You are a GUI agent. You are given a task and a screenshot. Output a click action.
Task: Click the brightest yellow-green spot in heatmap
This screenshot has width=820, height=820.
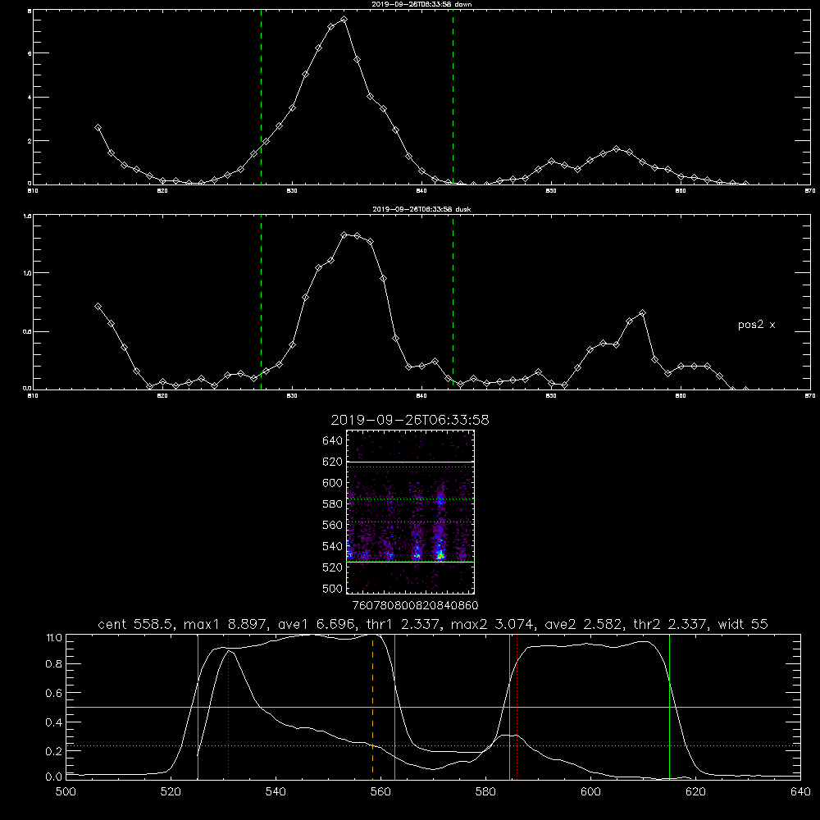click(x=440, y=555)
